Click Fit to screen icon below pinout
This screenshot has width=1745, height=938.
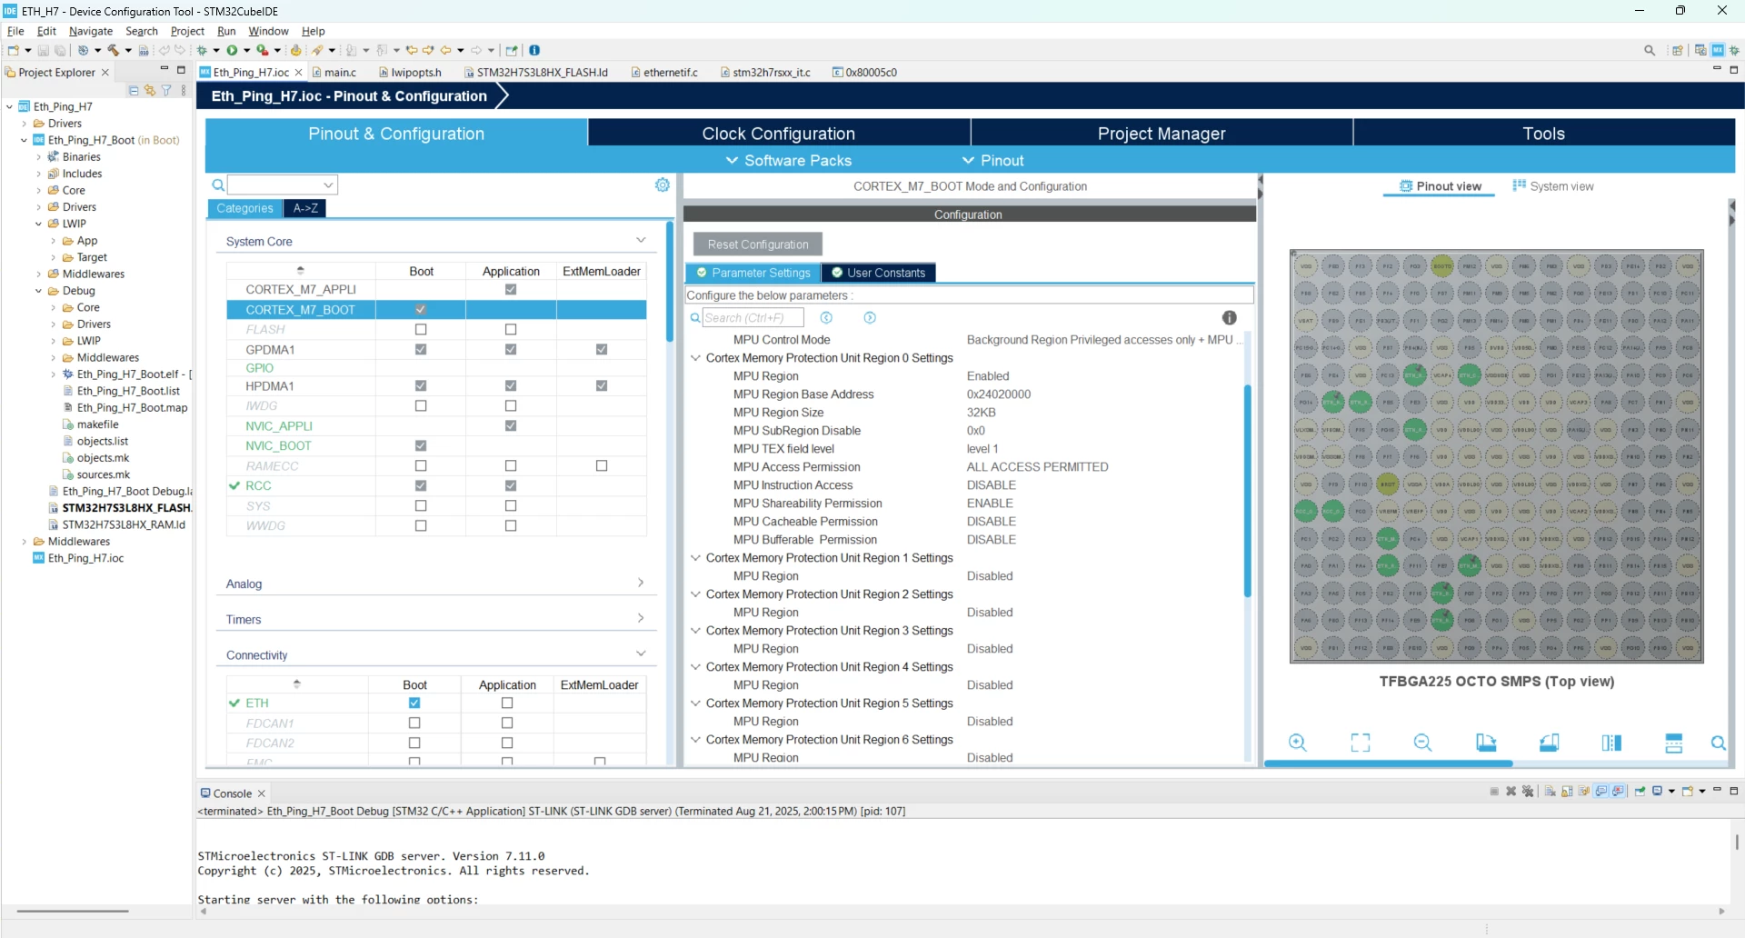1361,743
